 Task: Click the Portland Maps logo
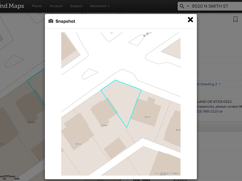click(x=12, y=6)
